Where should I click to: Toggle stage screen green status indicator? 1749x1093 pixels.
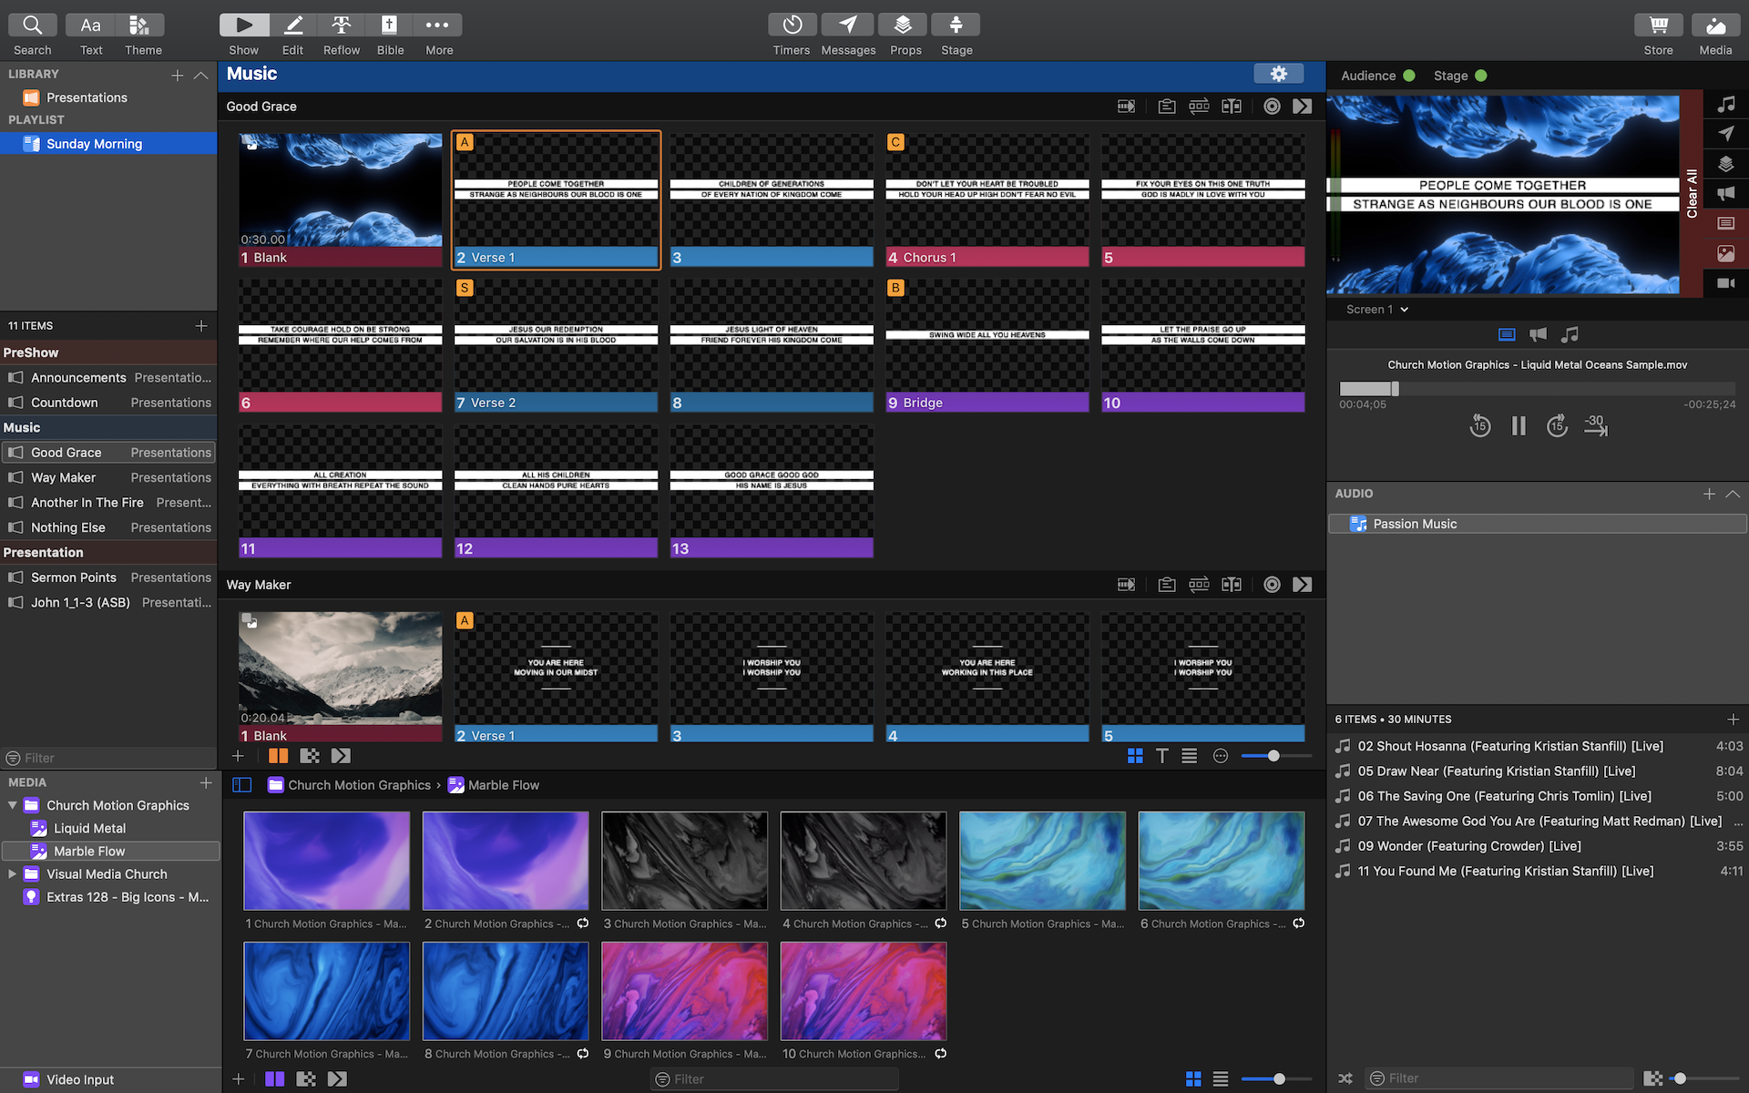point(1481,76)
